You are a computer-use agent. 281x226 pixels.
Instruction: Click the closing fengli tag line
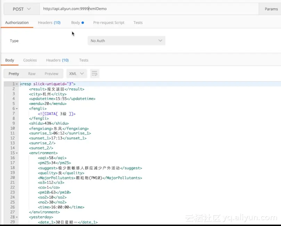pos(39,118)
